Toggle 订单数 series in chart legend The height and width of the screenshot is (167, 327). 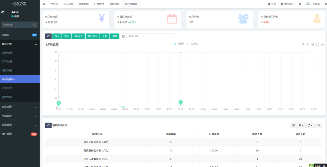click(192, 43)
